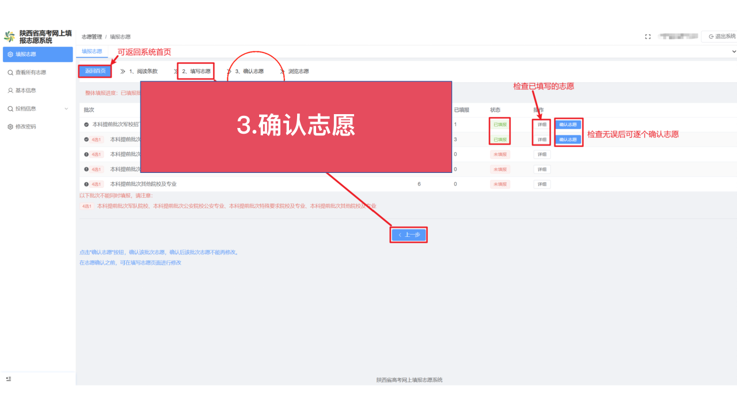Click the count 6 in the 其他院校及专业 row
Viewport: 737px width, 415px height.
pyautogui.click(x=419, y=184)
